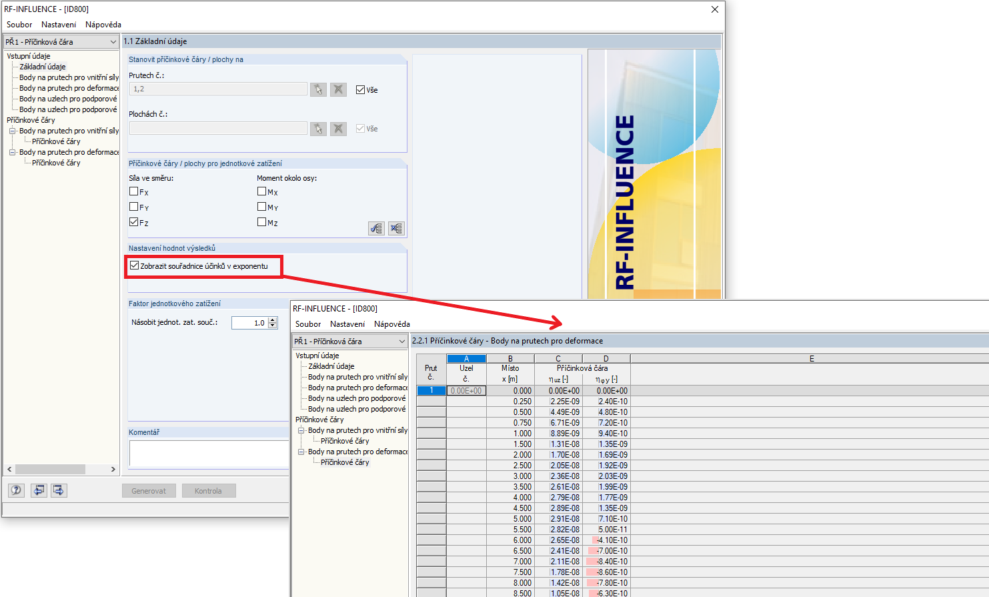
Task: Open Soubor menu in the 2.2.1 window
Action: pos(308,324)
